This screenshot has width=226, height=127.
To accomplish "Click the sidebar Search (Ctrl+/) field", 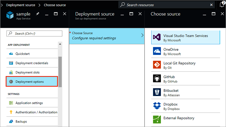I will click(34, 34).
